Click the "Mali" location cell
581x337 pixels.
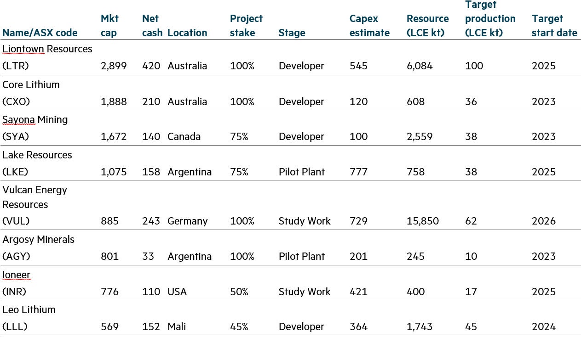[177, 326]
